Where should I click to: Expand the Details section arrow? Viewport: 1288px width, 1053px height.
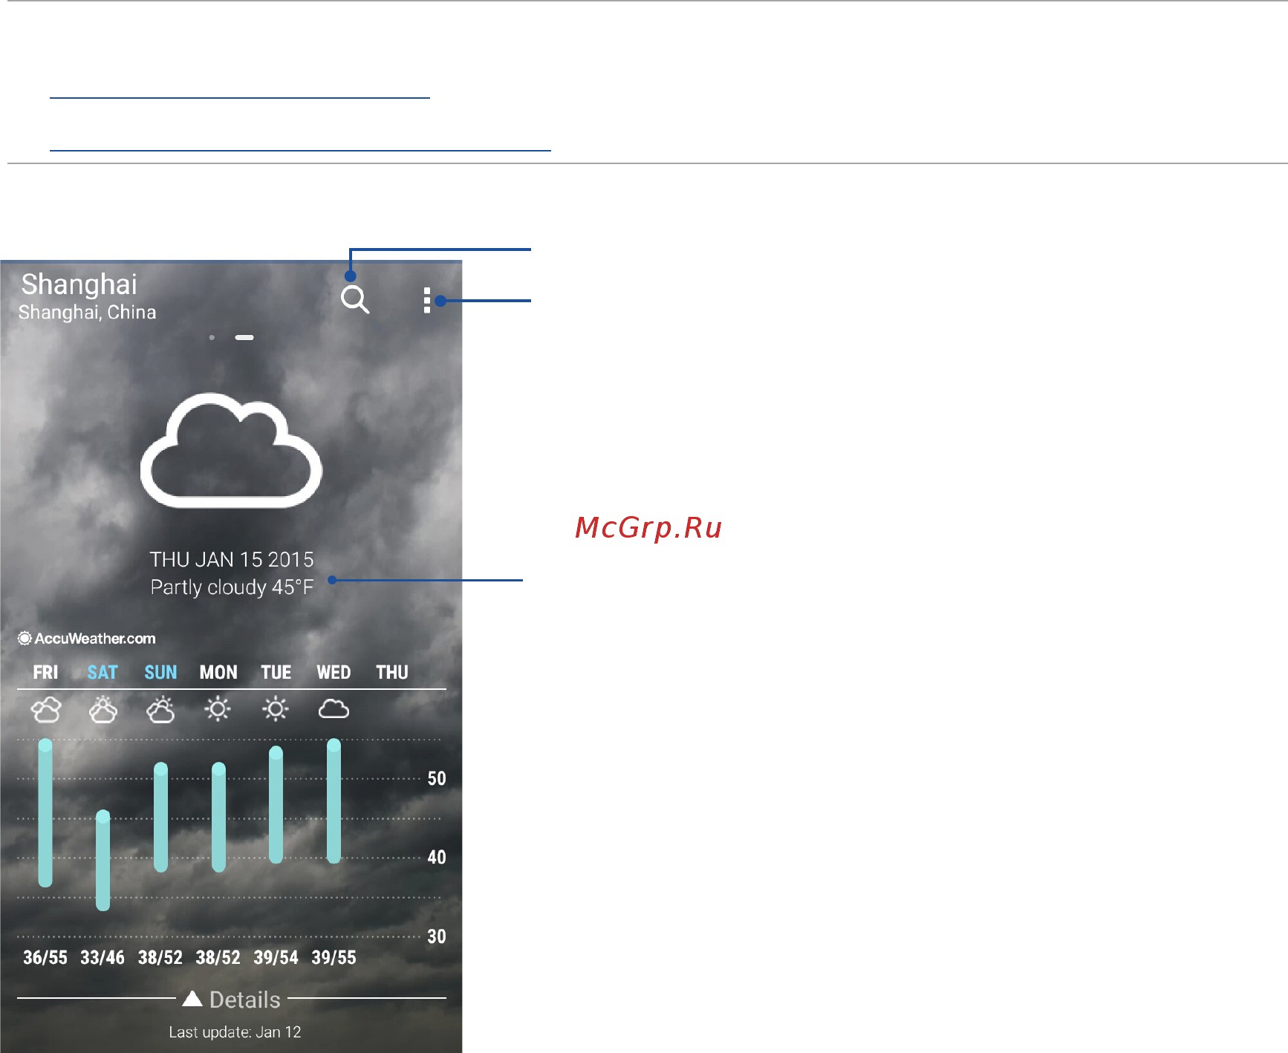(x=192, y=999)
